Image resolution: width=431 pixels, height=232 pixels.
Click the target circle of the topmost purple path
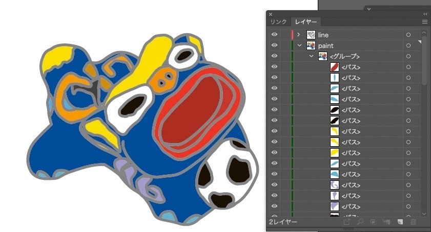(408, 185)
